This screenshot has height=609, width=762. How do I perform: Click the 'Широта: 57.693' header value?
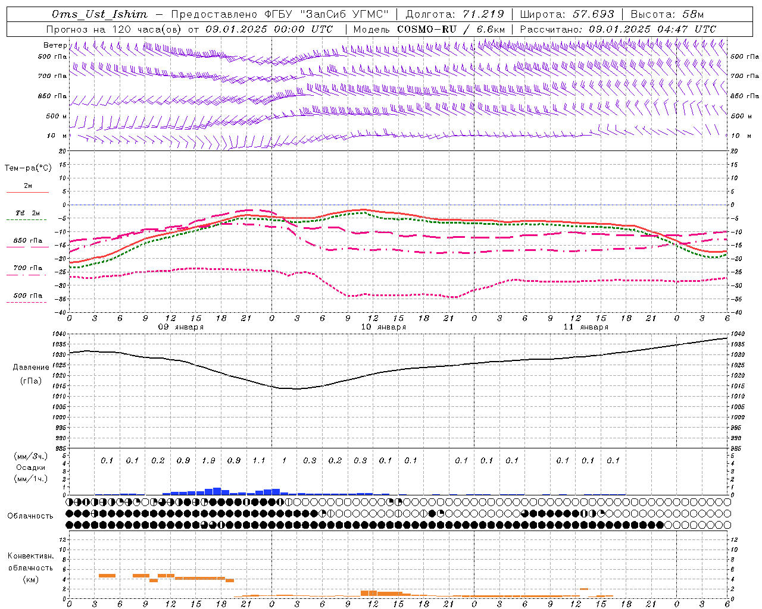[567, 14]
